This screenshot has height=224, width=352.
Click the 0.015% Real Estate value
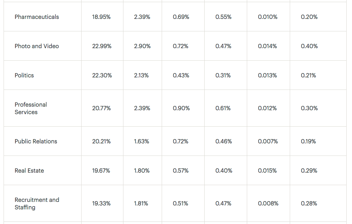pyautogui.click(x=267, y=171)
